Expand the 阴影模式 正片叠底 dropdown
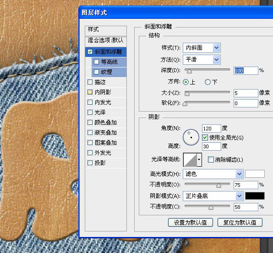Screen dimensions: 273x253 click(x=213, y=196)
